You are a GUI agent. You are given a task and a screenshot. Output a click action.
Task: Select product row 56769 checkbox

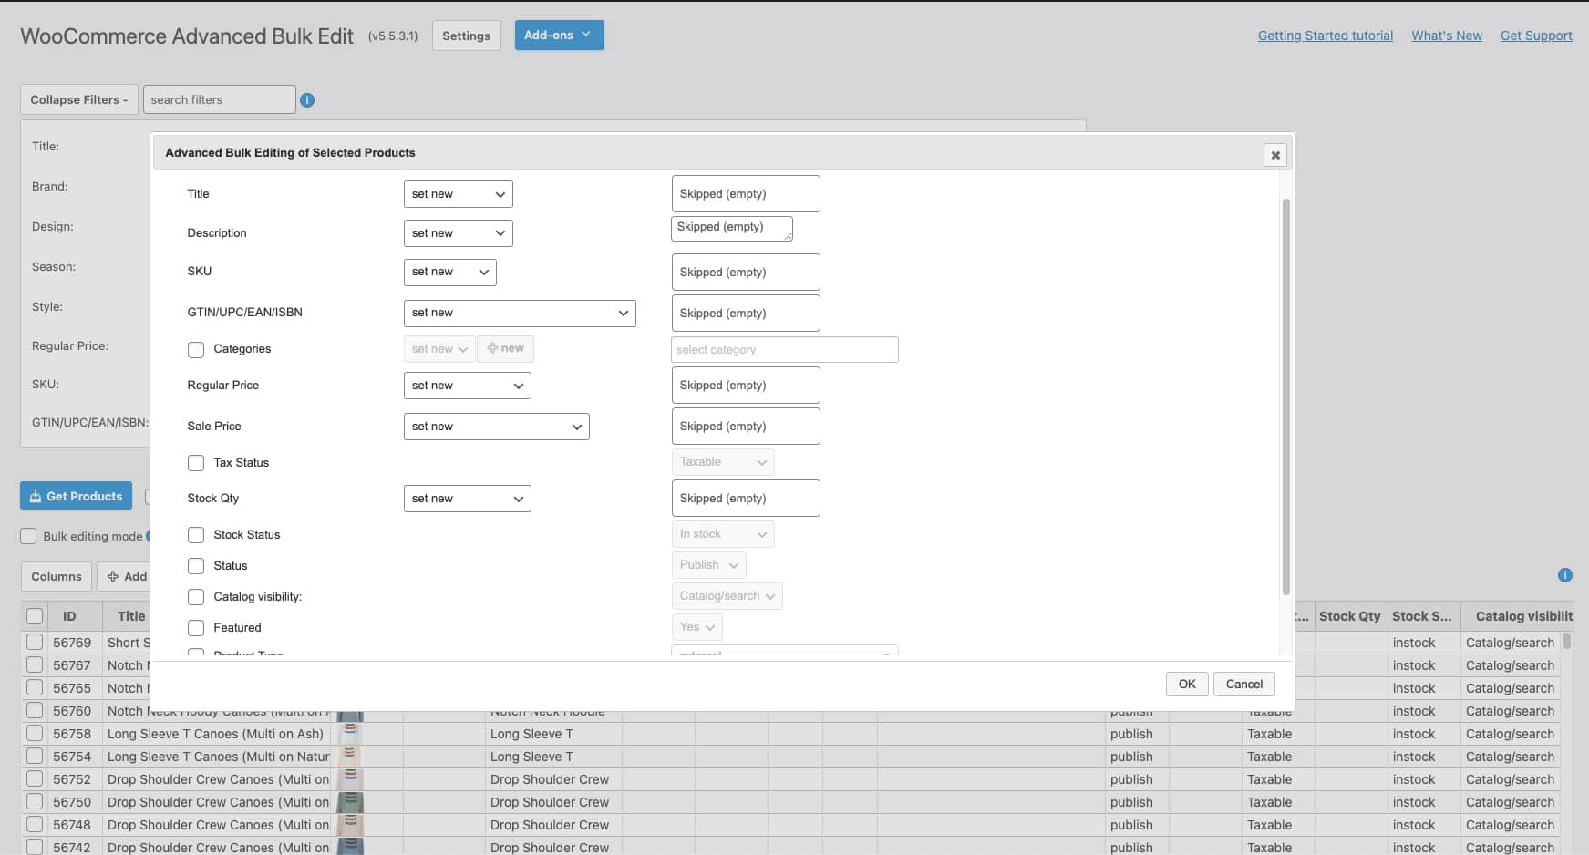(x=35, y=642)
